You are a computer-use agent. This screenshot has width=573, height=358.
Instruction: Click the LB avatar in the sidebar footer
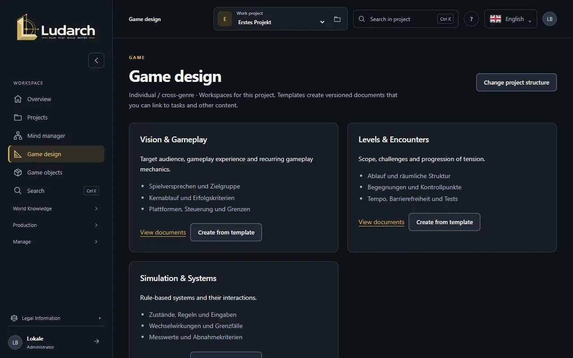point(15,342)
